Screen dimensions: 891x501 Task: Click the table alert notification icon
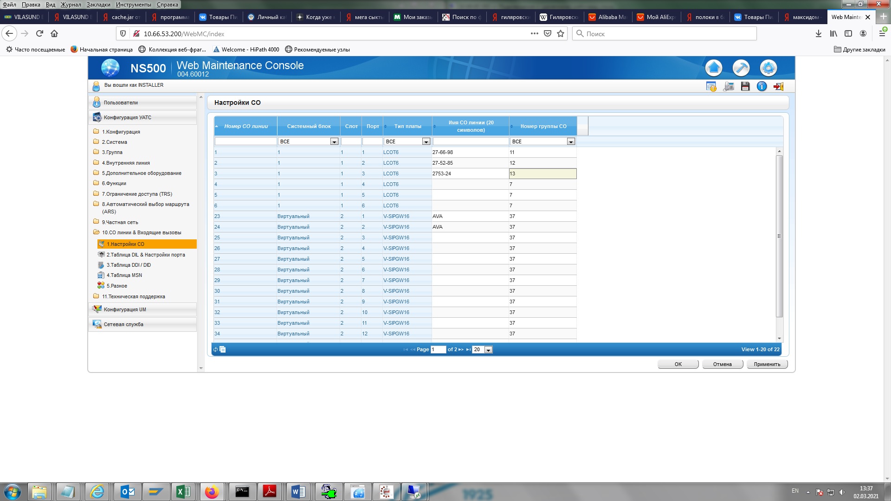click(711, 86)
